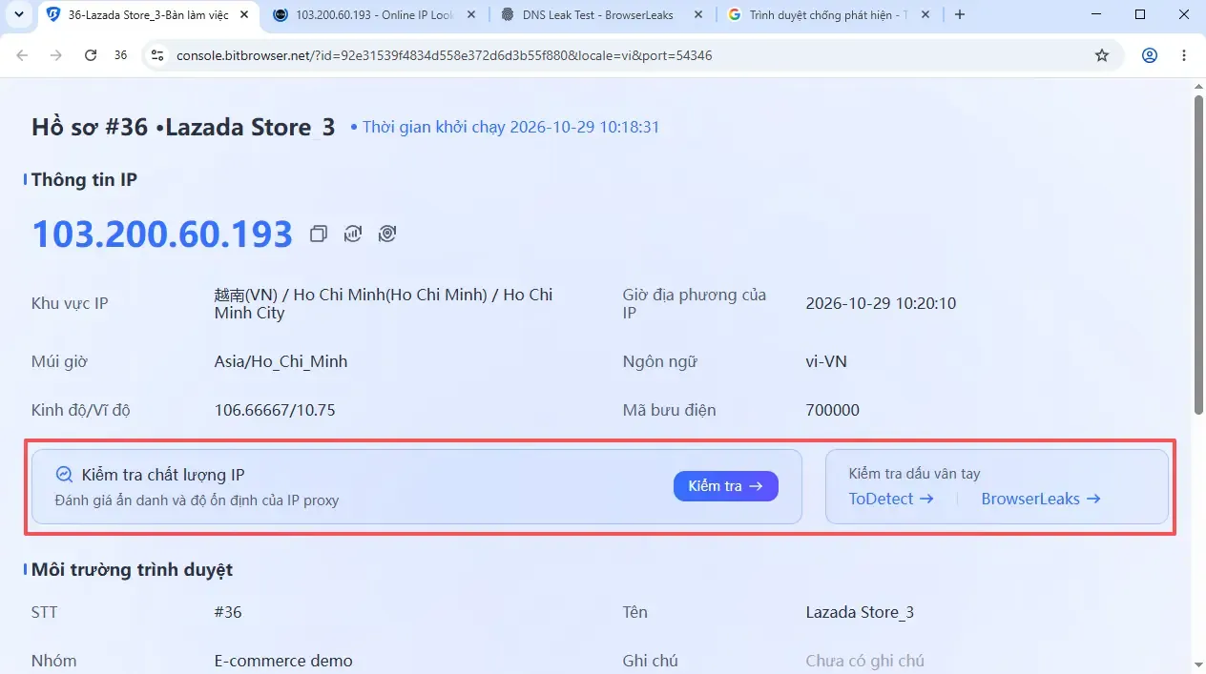
Task: Click the E-commerce demo group value
Action: point(283,661)
